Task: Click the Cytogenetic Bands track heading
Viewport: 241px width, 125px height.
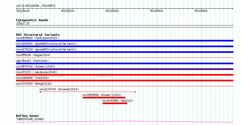Action: click(32, 20)
